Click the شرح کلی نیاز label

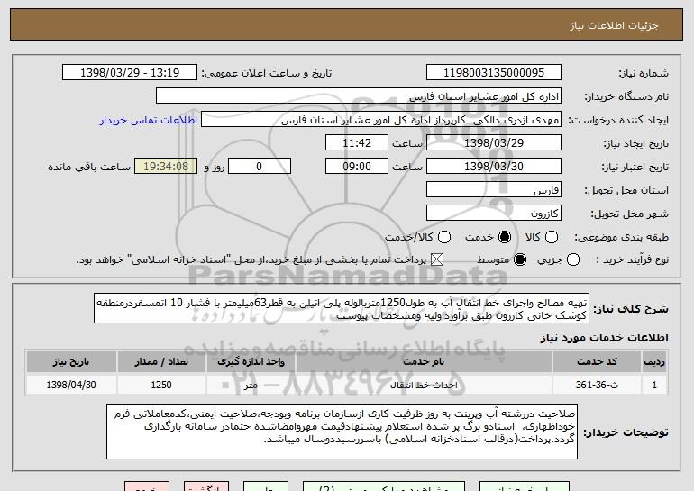click(x=631, y=309)
